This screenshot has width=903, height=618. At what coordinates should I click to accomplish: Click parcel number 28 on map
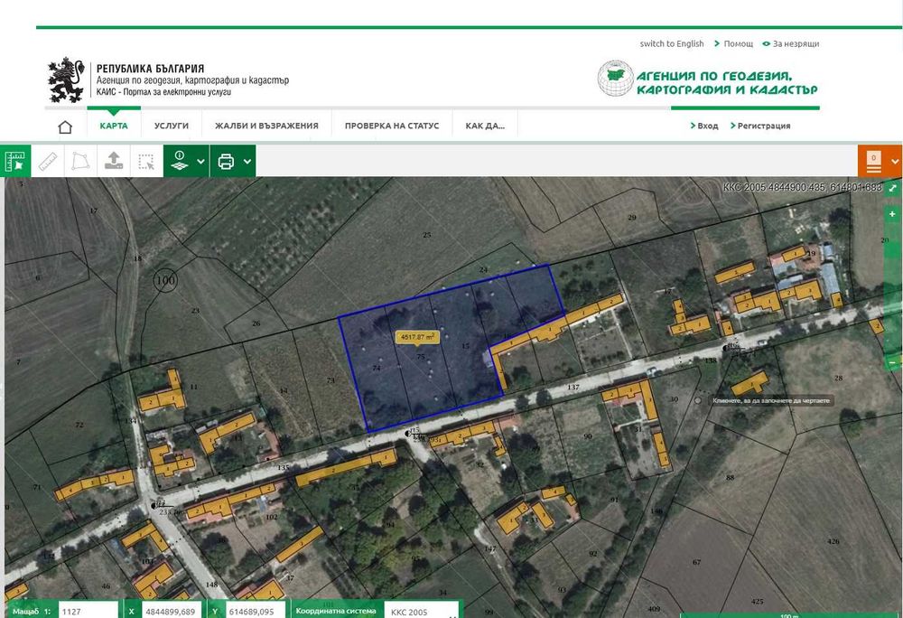click(x=839, y=378)
